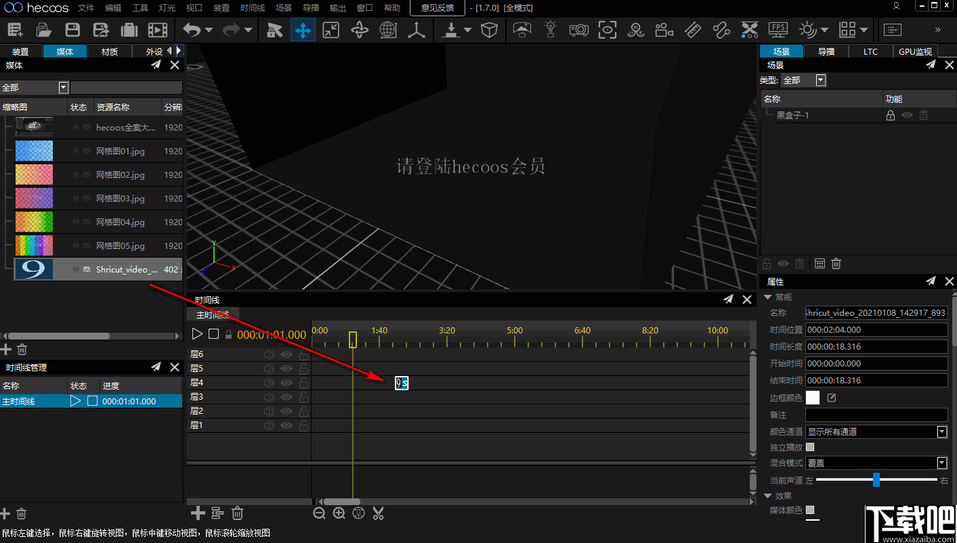Click the white 边框颜色 swatch

point(813,398)
